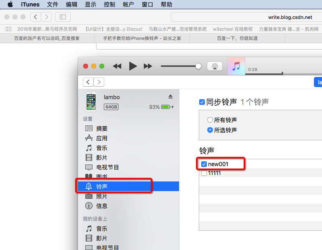Viewport: 322px width, 250px height.
Task: Toggle the 同步铃声 checkbox
Action: click(x=202, y=102)
